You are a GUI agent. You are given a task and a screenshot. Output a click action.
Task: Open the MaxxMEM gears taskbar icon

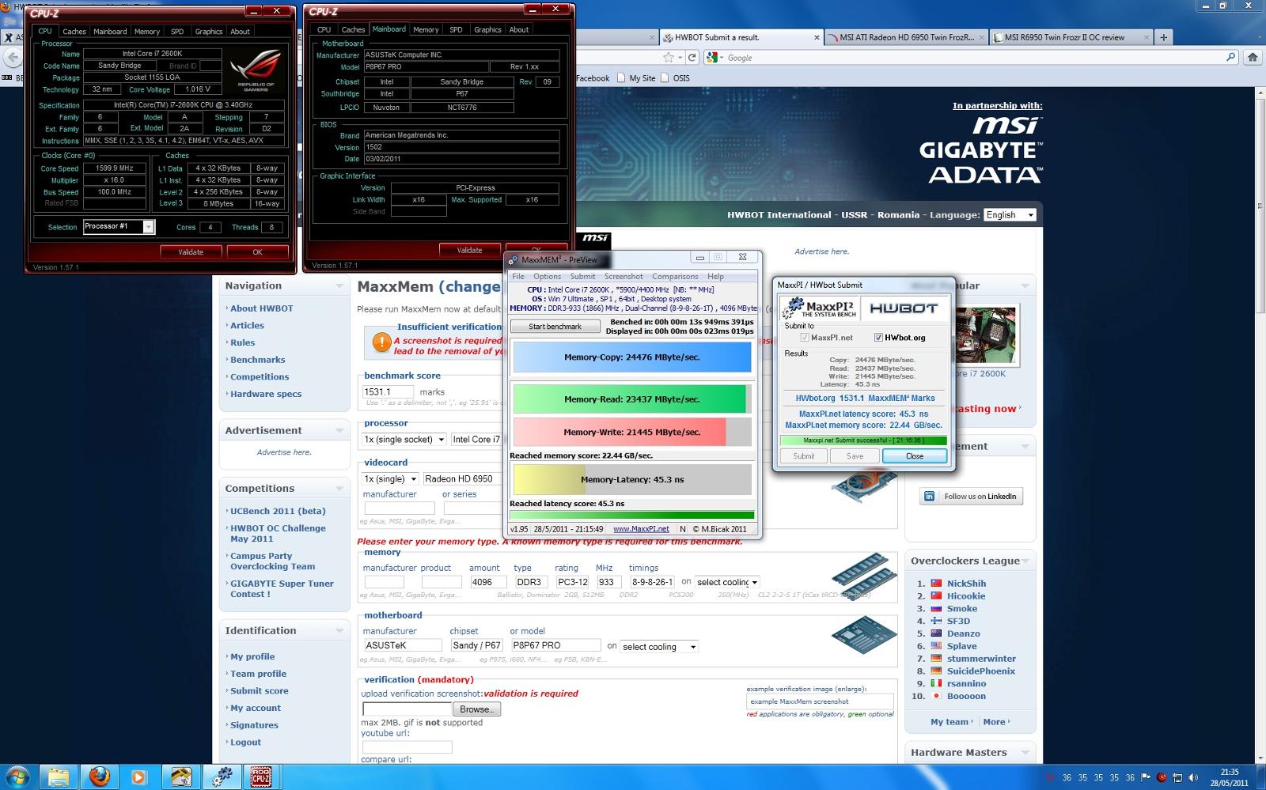coord(221,777)
